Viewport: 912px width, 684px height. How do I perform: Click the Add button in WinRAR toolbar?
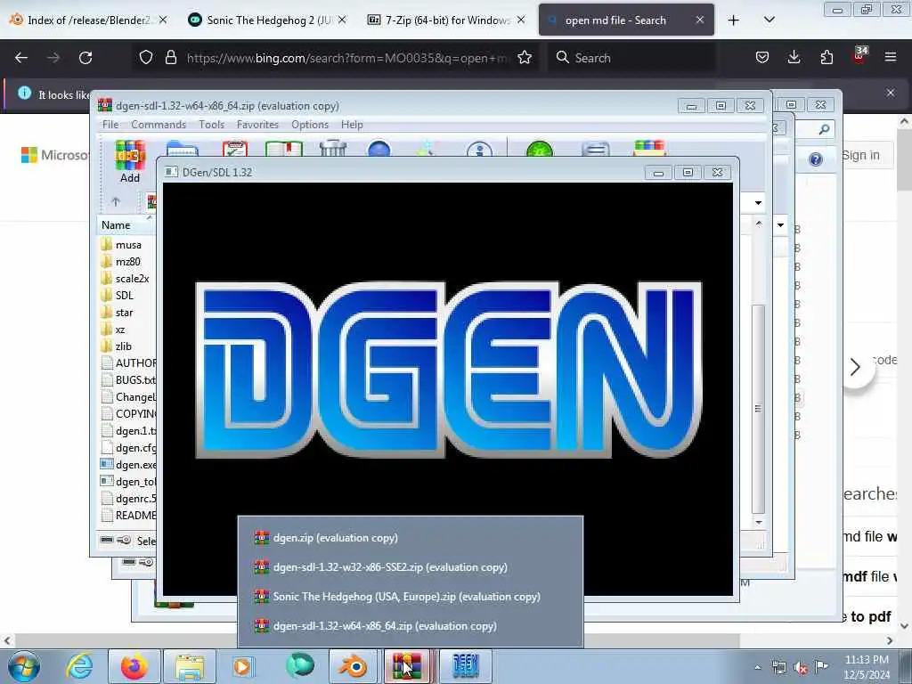tap(130, 162)
